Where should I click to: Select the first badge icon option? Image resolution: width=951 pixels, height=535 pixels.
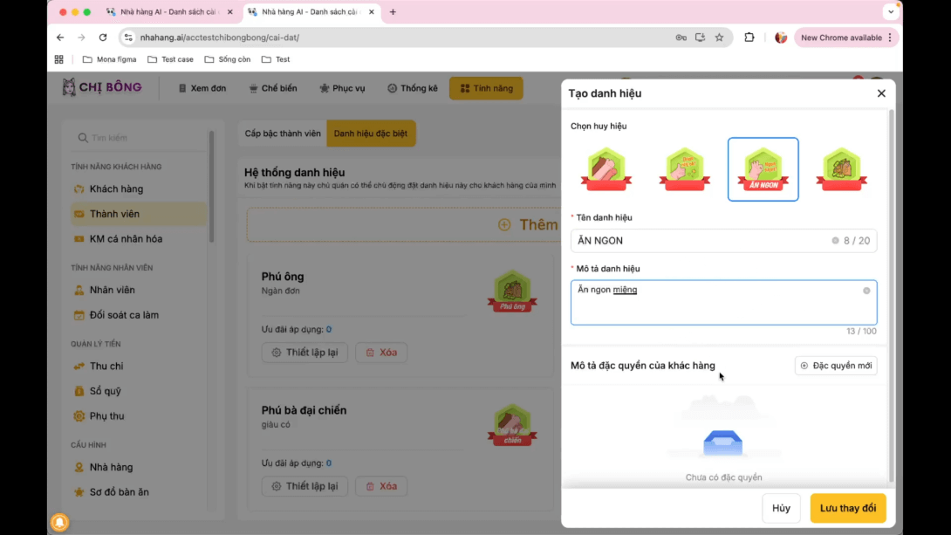[605, 169]
